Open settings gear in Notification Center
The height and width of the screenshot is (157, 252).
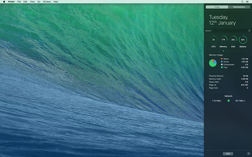point(249,154)
